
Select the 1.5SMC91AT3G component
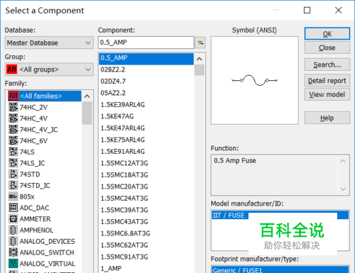[x=146, y=257]
